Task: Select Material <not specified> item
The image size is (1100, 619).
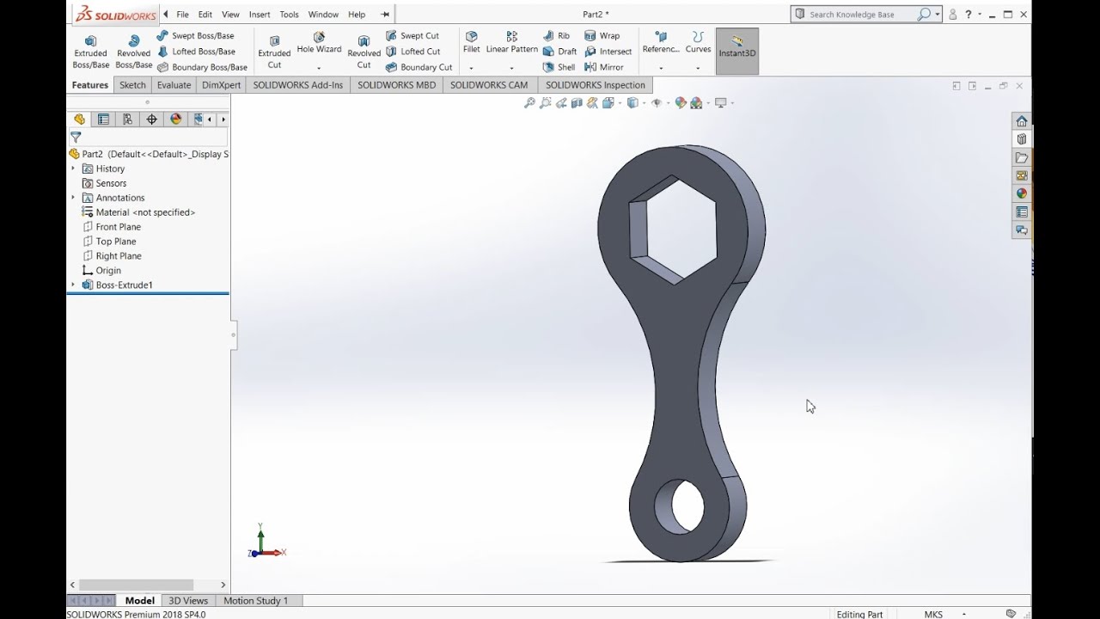Action: [x=138, y=212]
